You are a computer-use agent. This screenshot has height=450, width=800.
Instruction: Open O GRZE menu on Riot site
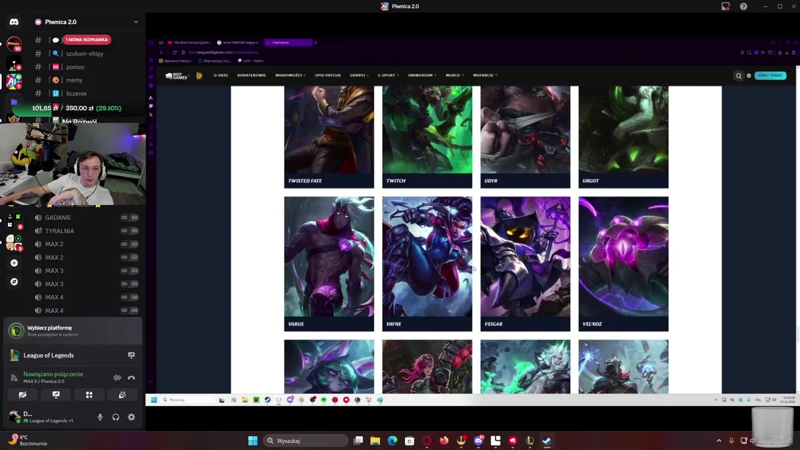pos(221,75)
